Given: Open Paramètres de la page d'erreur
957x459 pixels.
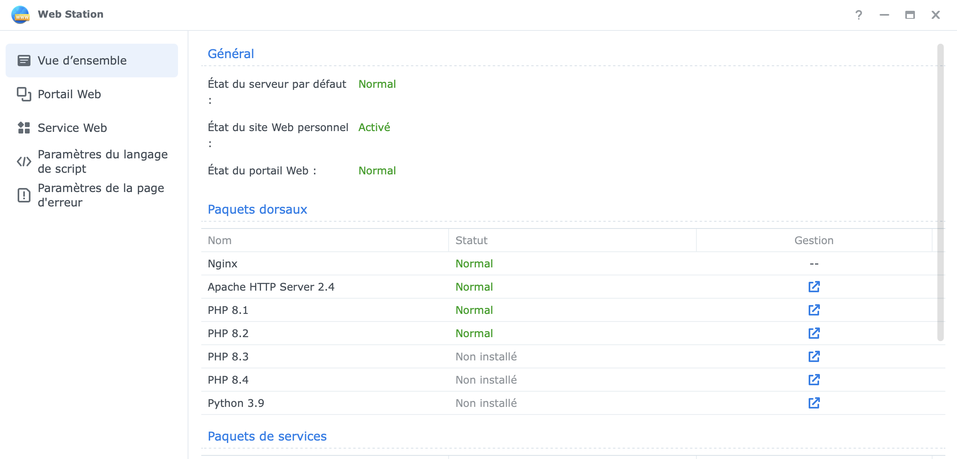Looking at the screenshot, I should tap(100, 195).
